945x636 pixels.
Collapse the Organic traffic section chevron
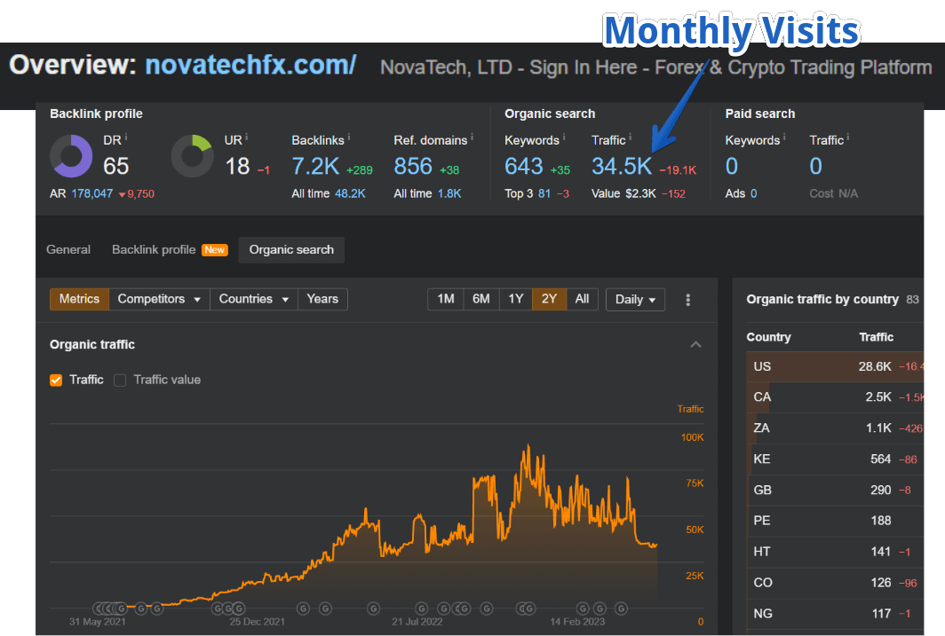(x=695, y=344)
